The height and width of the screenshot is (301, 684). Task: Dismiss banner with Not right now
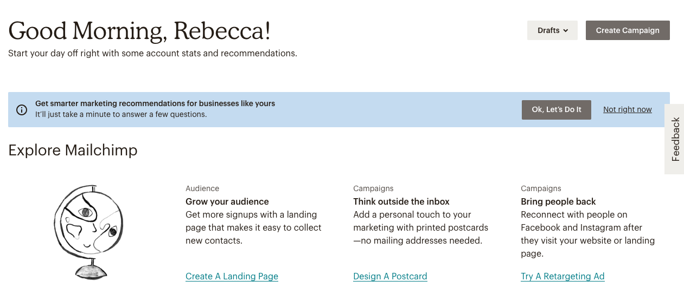[628, 109]
